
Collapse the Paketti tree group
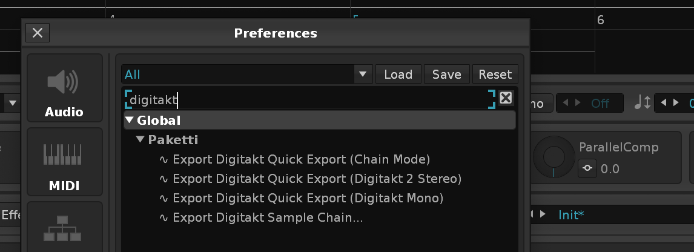tap(140, 140)
